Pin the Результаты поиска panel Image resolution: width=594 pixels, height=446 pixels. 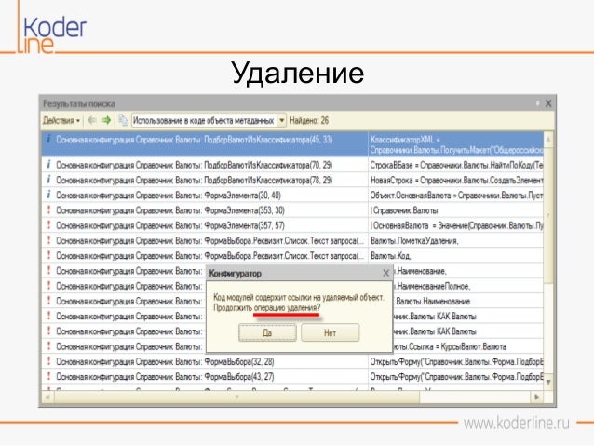(x=537, y=103)
